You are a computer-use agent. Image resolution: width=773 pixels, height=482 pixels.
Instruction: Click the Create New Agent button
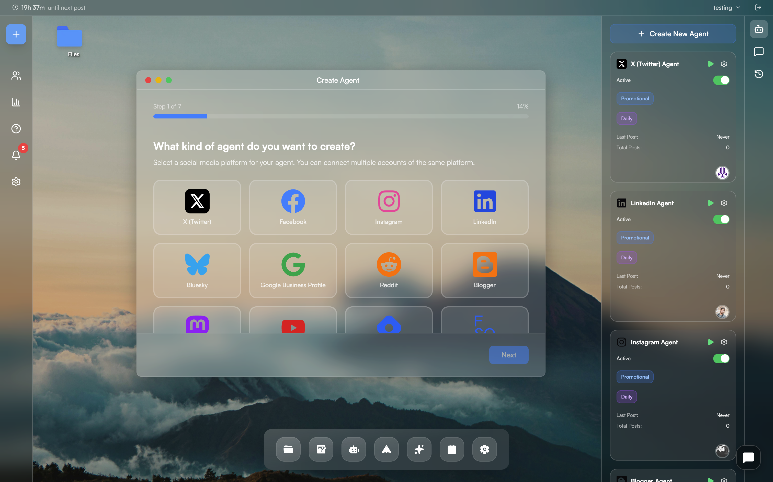673,34
